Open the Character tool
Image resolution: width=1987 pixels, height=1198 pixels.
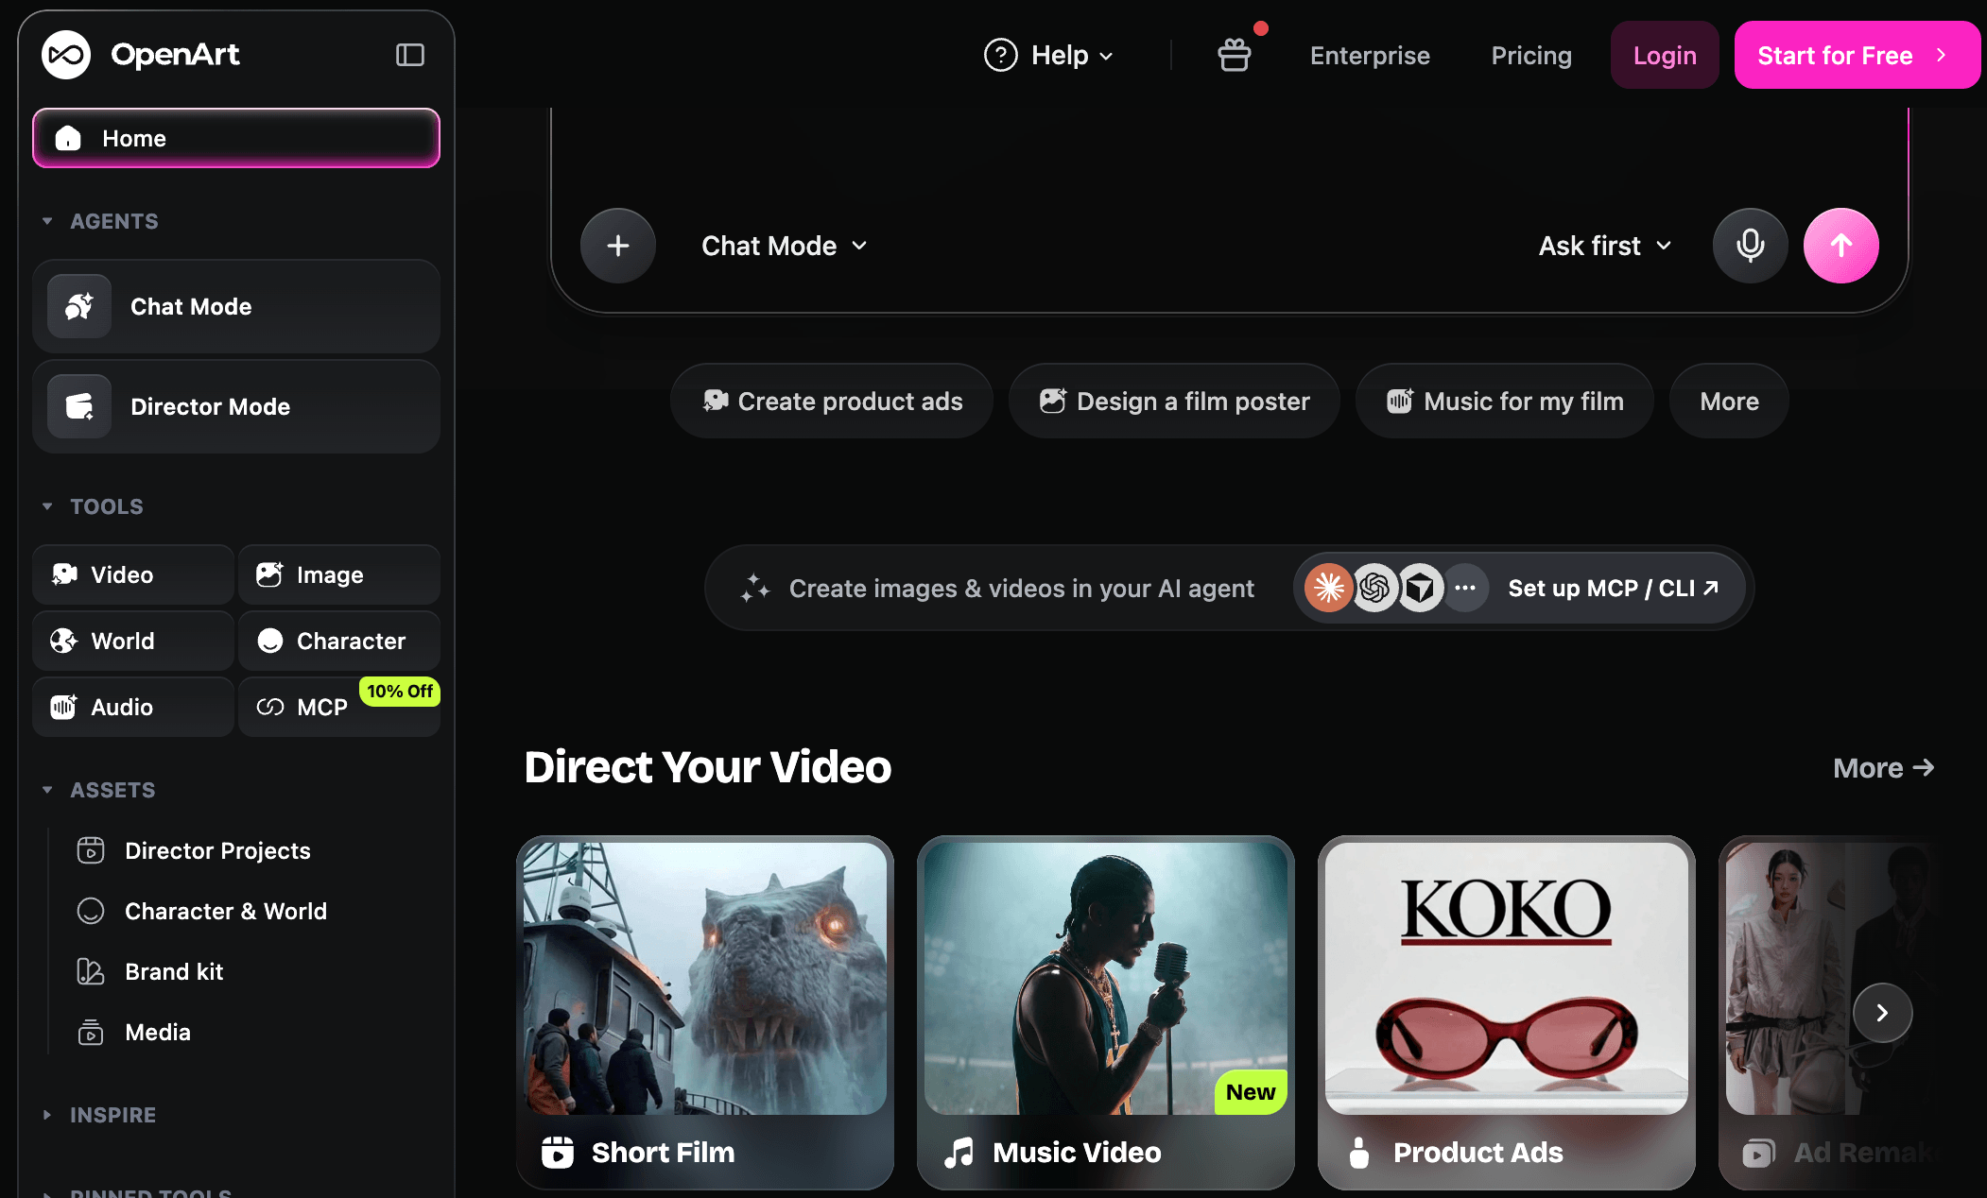(339, 641)
